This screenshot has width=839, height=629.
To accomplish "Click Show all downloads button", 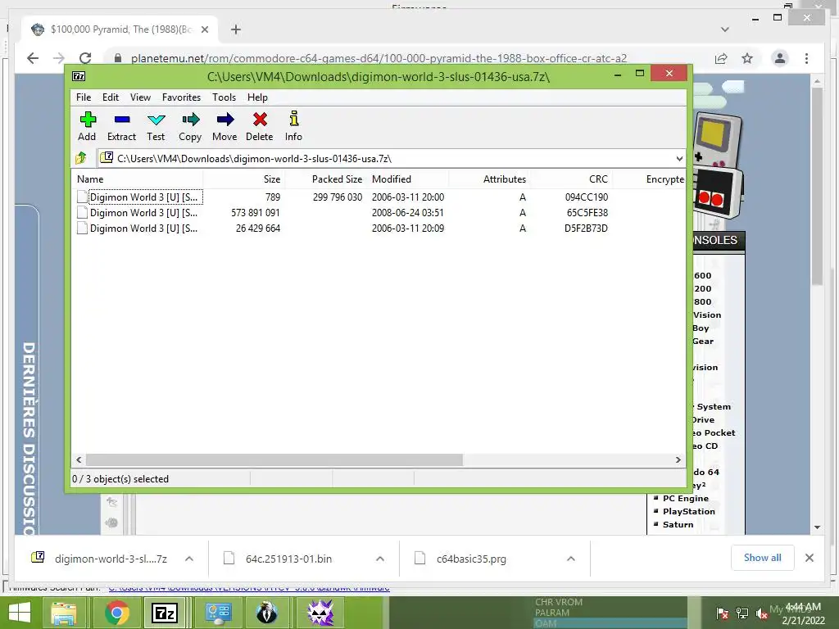I will point(763,557).
